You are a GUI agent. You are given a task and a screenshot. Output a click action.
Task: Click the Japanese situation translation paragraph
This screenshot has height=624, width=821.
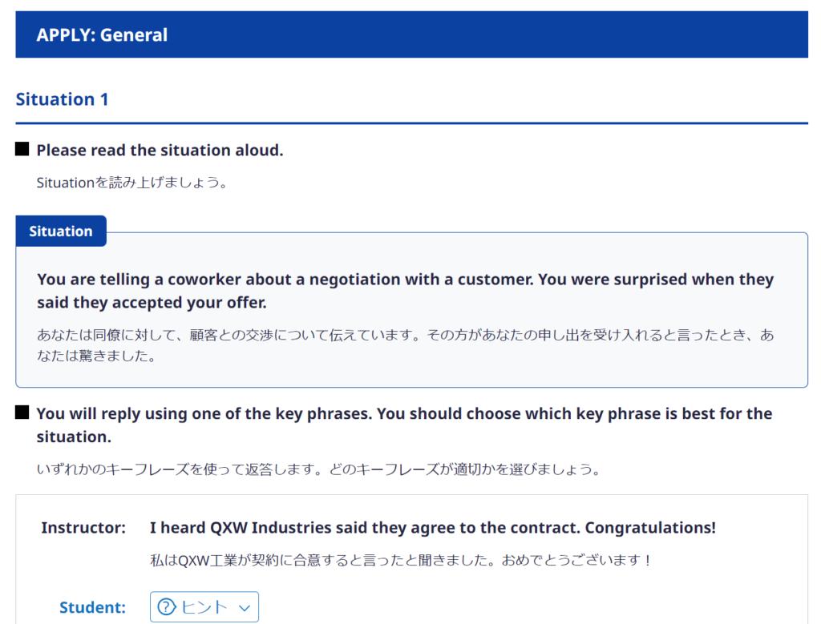pyautogui.click(x=405, y=345)
